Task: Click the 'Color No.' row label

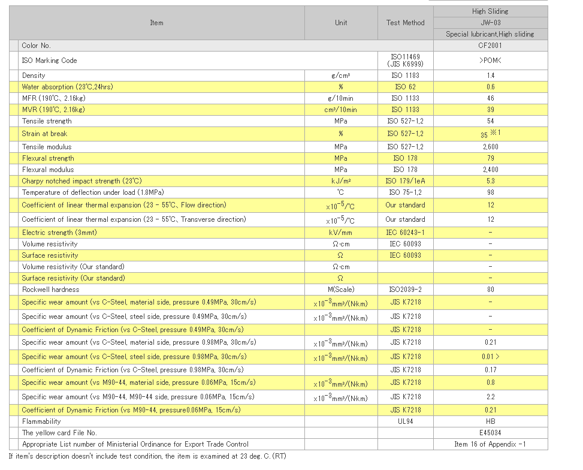Action: point(37,46)
